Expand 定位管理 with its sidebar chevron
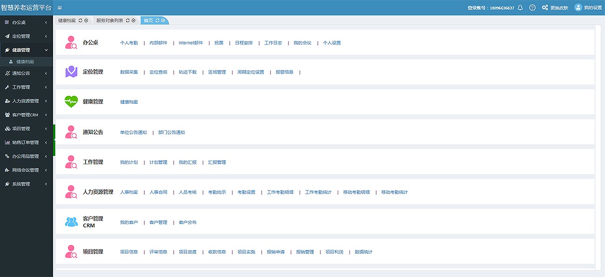This screenshot has width=605, height=277. pos(46,36)
